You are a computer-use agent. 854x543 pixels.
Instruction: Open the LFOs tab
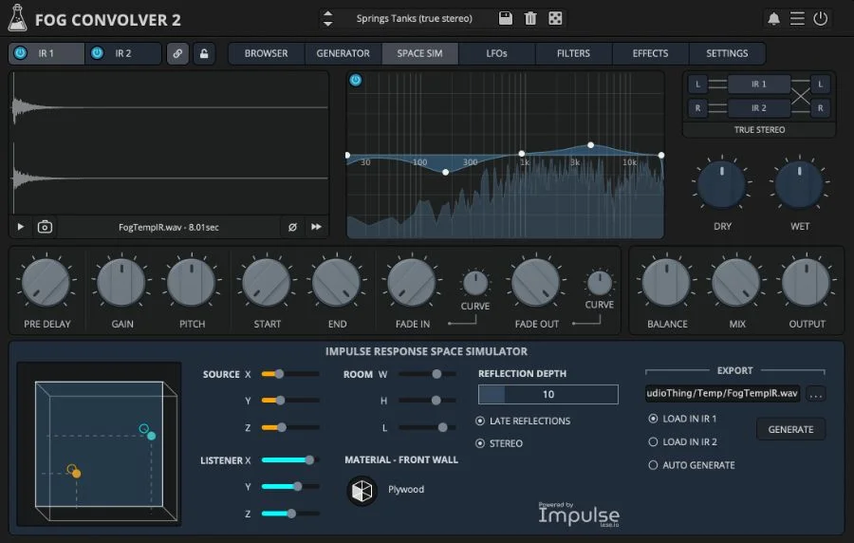(x=496, y=53)
